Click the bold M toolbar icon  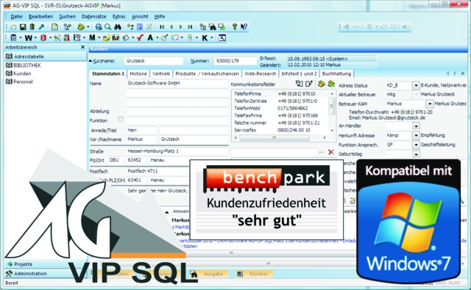click(92, 37)
